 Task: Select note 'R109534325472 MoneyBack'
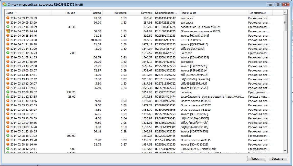click(198, 149)
